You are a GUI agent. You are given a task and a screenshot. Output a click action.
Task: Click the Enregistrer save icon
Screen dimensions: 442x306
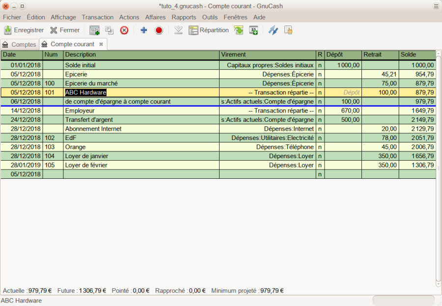pyautogui.click(x=8, y=30)
